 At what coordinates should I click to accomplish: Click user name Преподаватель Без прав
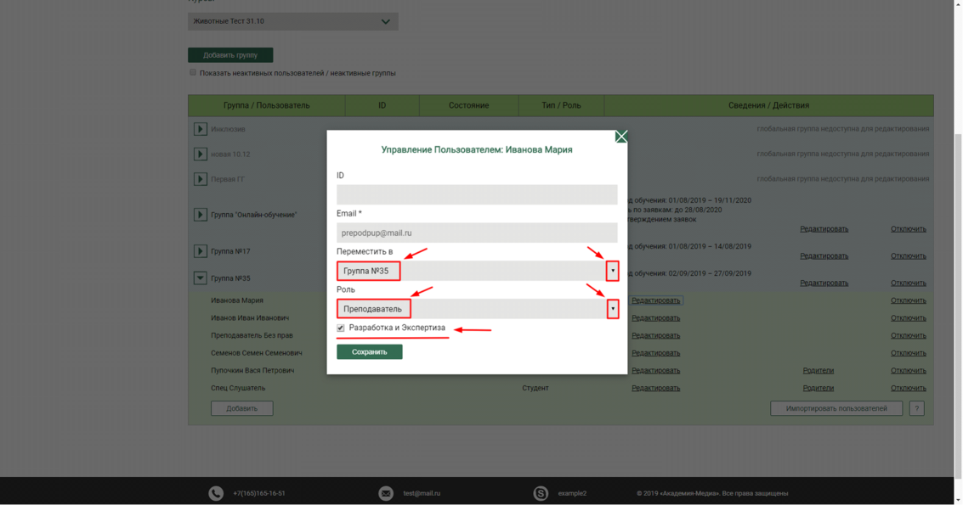click(x=252, y=335)
